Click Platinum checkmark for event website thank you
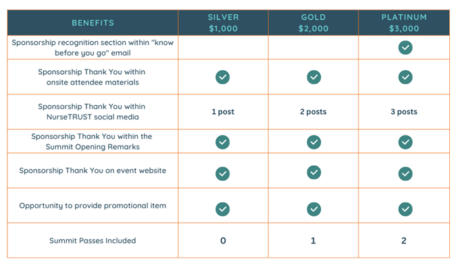The height and width of the screenshot is (267, 464). 405,174
